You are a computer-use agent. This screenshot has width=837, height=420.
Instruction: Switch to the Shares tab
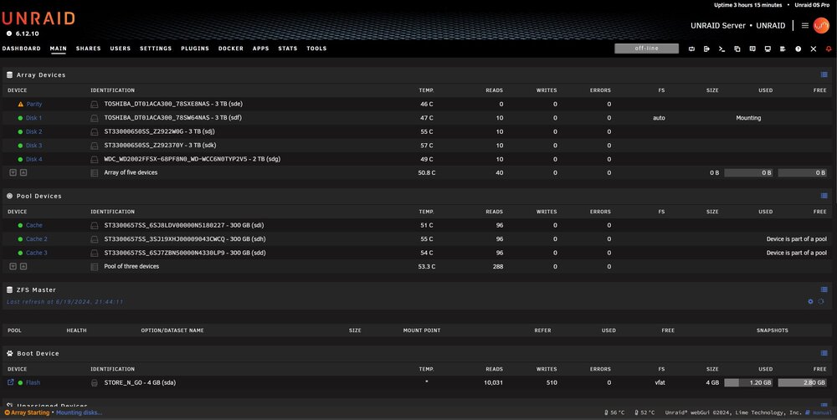tap(89, 49)
